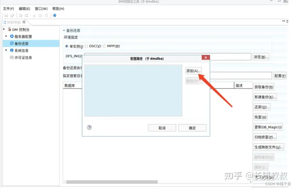This screenshot has width=295, height=188.
Task: Select the MPP(M) radio button
Action: point(104,46)
